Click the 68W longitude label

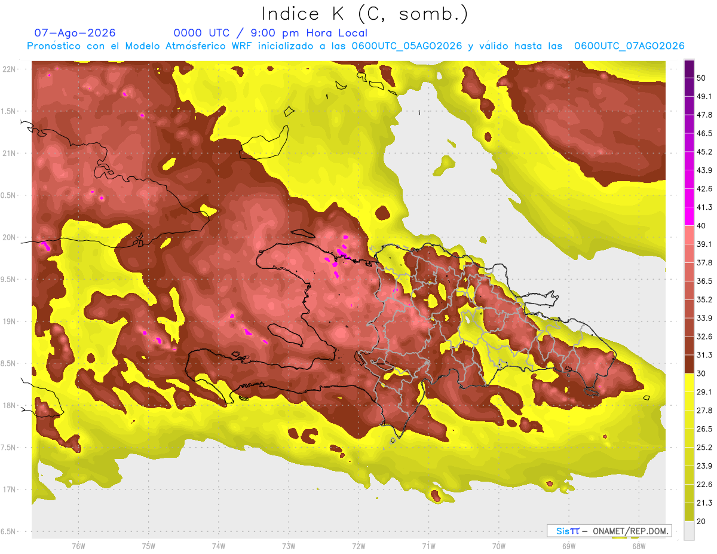639,546
